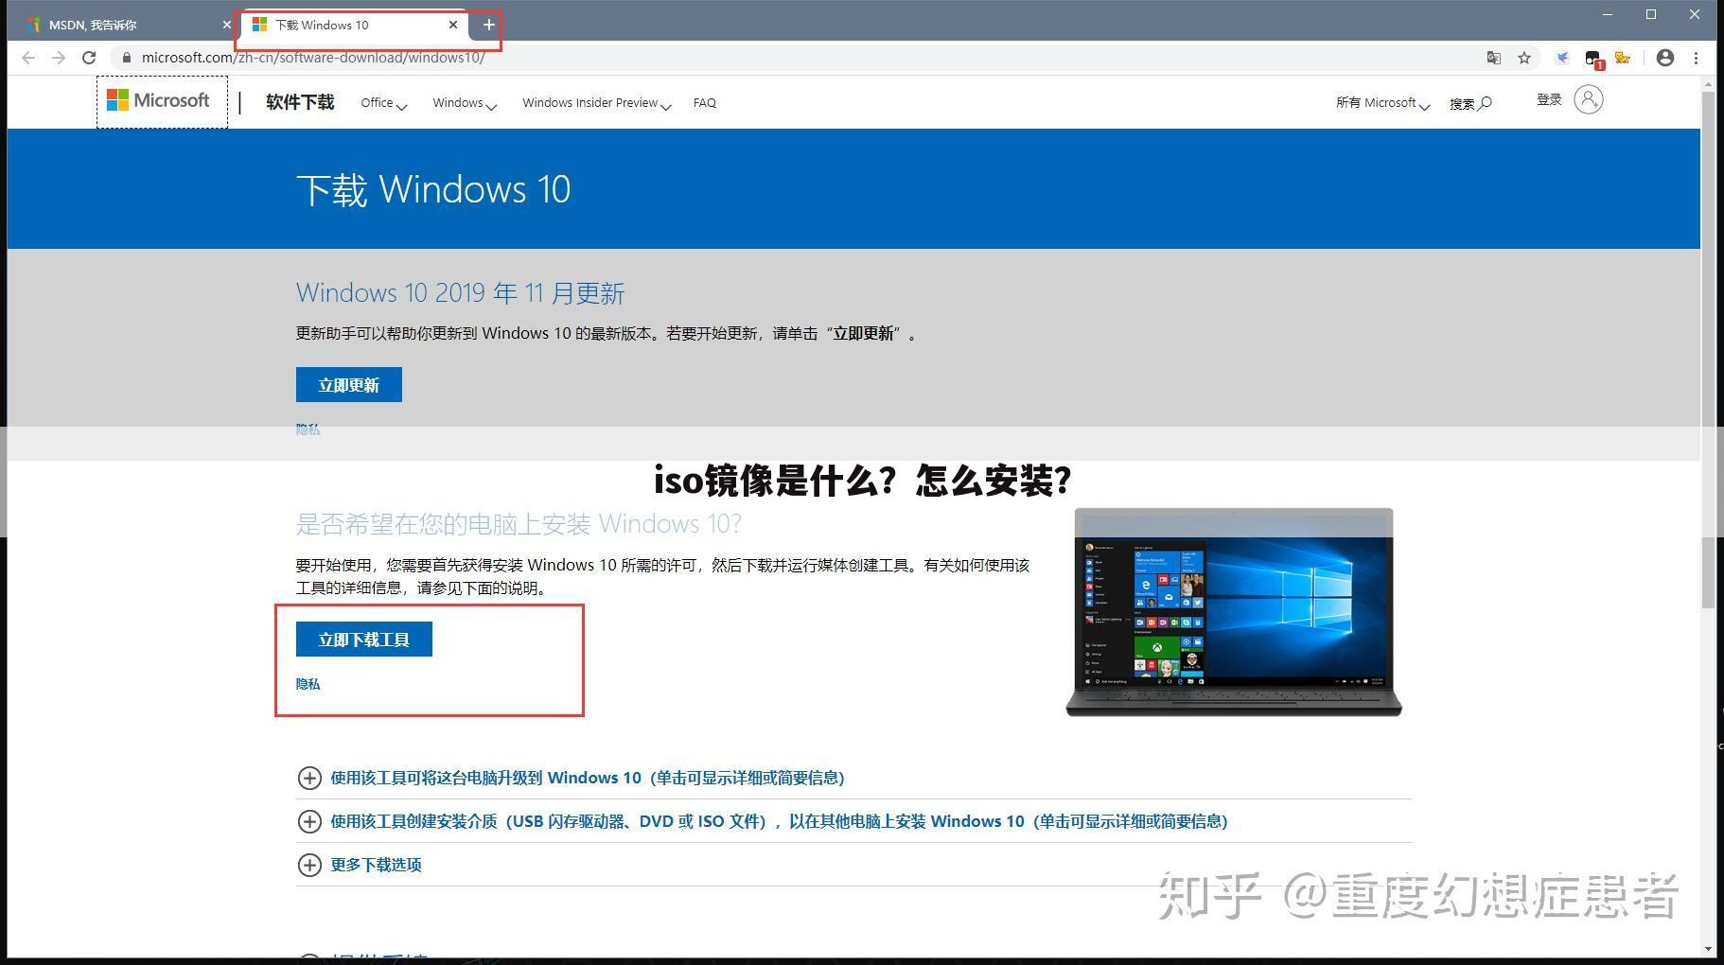
Task: Expand the Windows dropdown menu
Action: click(x=465, y=103)
